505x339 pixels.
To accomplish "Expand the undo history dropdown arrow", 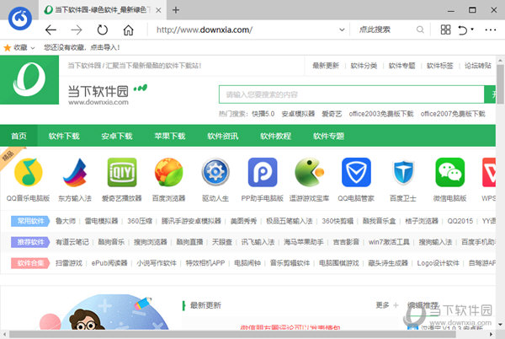I will [472, 30].
